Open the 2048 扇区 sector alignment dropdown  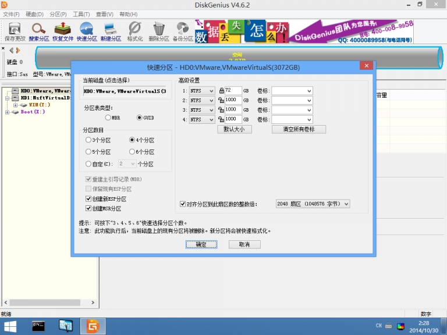tap(313, 204)
